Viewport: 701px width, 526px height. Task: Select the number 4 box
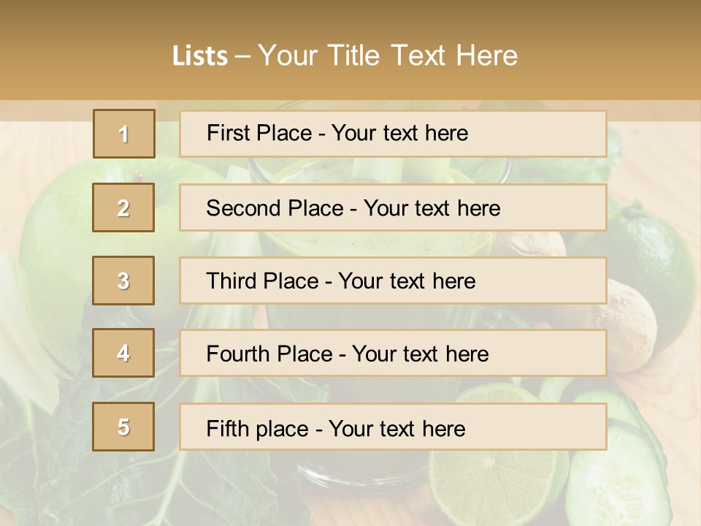124,354
